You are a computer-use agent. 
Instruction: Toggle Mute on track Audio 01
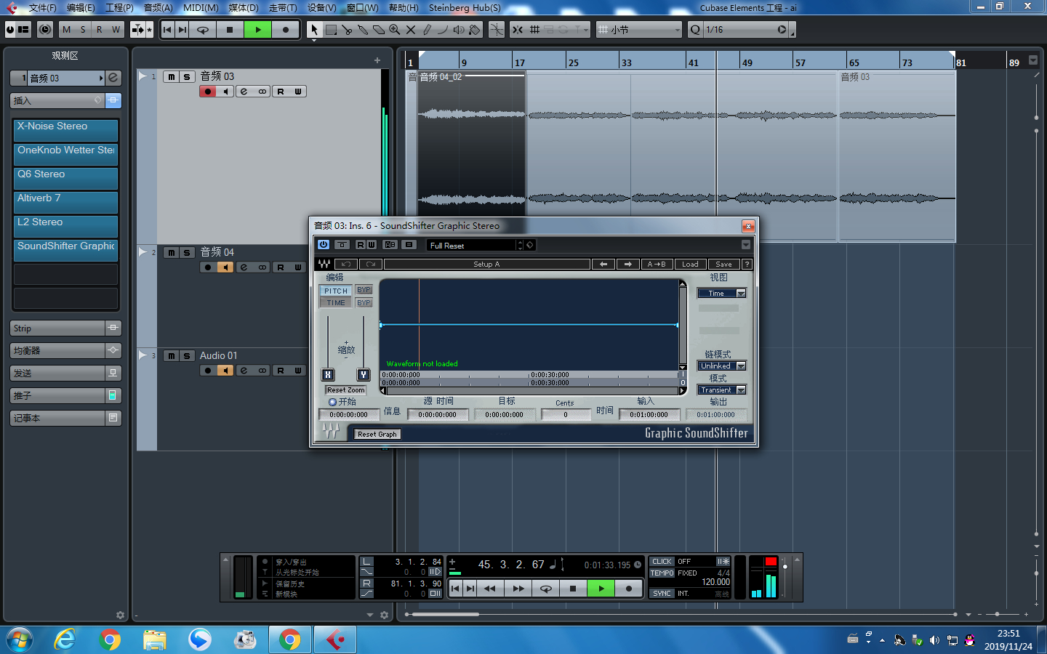(172, 355)
